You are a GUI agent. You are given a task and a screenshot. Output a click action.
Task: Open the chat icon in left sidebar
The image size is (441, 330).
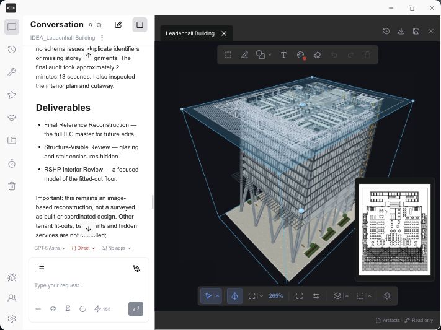pos(12,27)
